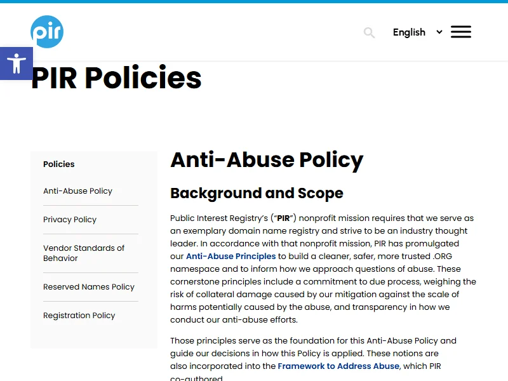The width and height of the screenshot is (508, 381).
Task: Select the Policies heading in the sidebar
Action: [59, 164]
